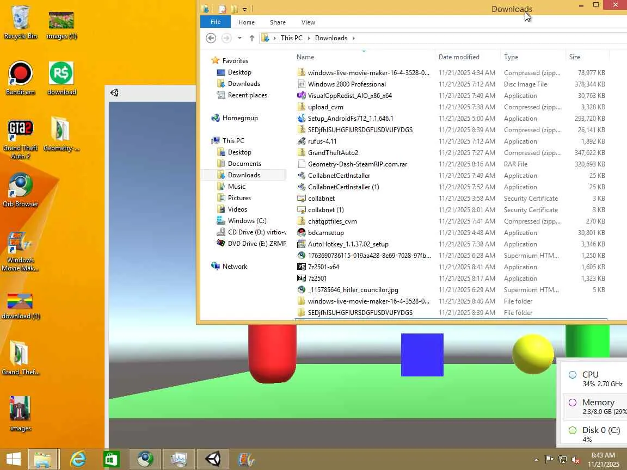Switch to the resource monitor taskbar icon
The image size is (627, 470).
179,459
